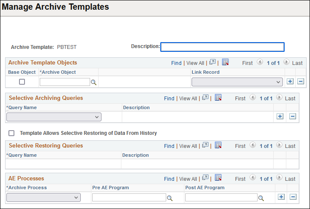The image size is (310, 209).
Task: Delete row in Archive Template Objects
Action: coord(301,81)
